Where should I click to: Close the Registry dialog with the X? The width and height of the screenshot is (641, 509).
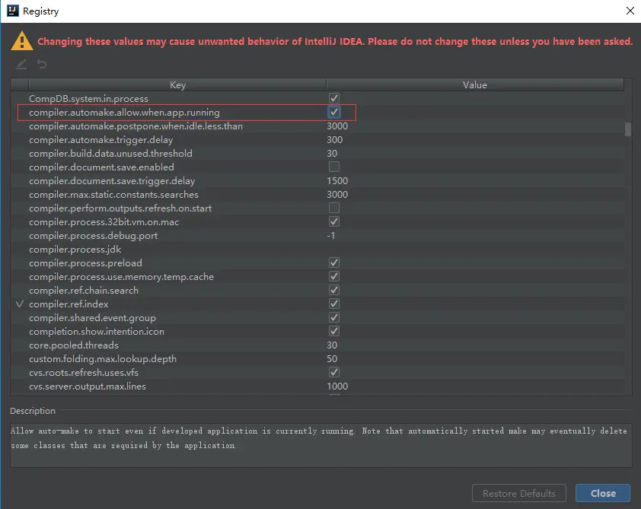pyautogui.click(x=630, y=11)
